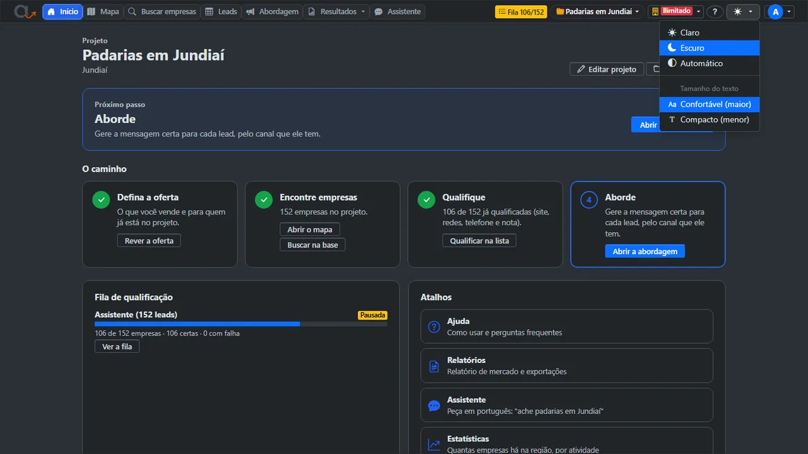Open the Leads table page
Viewport: 808px width, 454px height.
221,11
